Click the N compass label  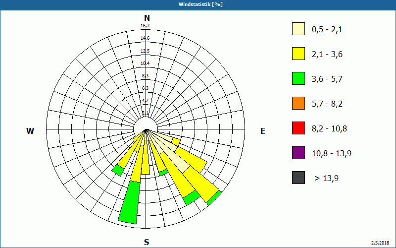(x=147, y=18)
